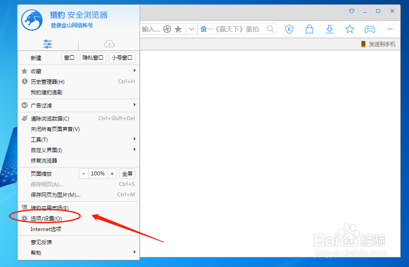Open 选项/设置(O) settings

click(78, 218)
